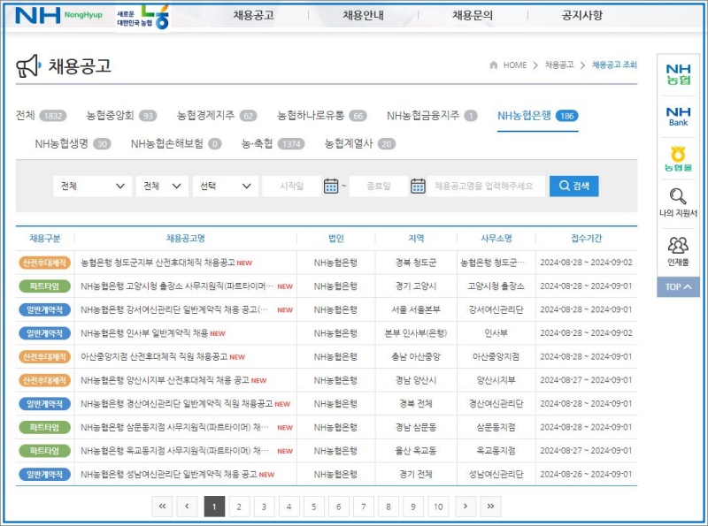Open 경산여신관리단 일반계약직 posting
This screenshot has width=708, height=526.
pos(176,403)
